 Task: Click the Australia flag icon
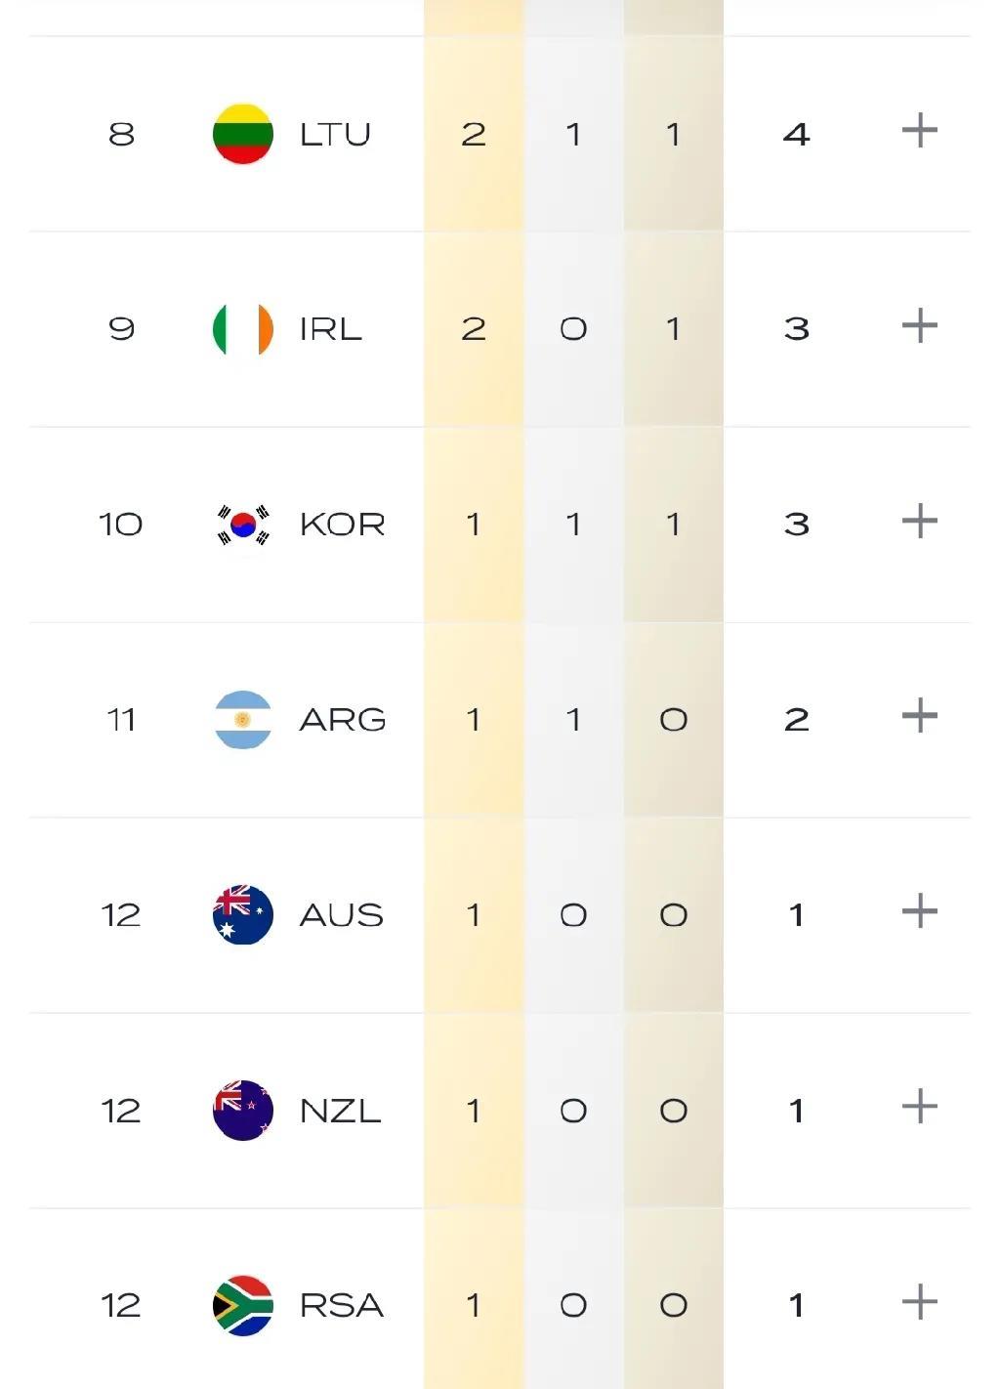coord(242,915)
